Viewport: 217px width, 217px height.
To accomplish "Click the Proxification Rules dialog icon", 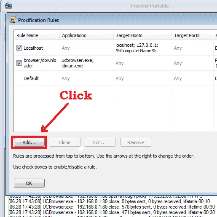I will click(x=13, y=20).
